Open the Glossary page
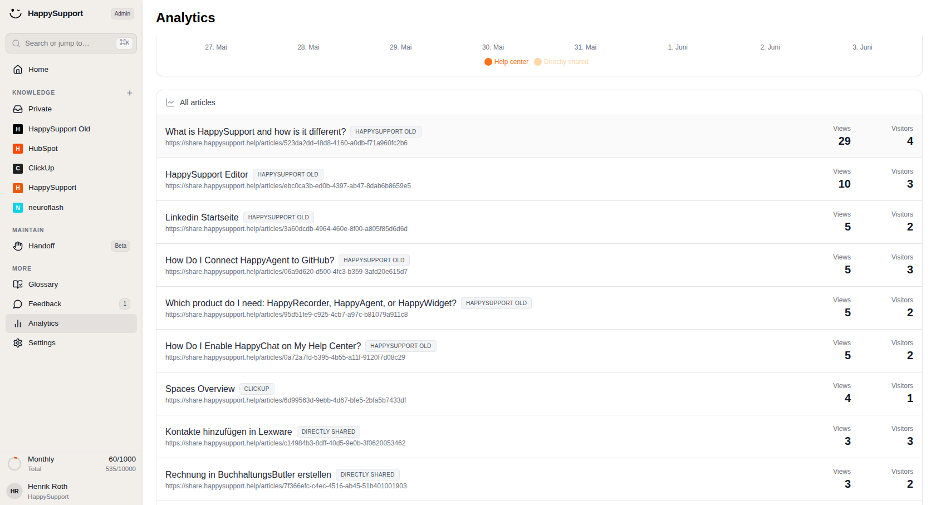 71,285
